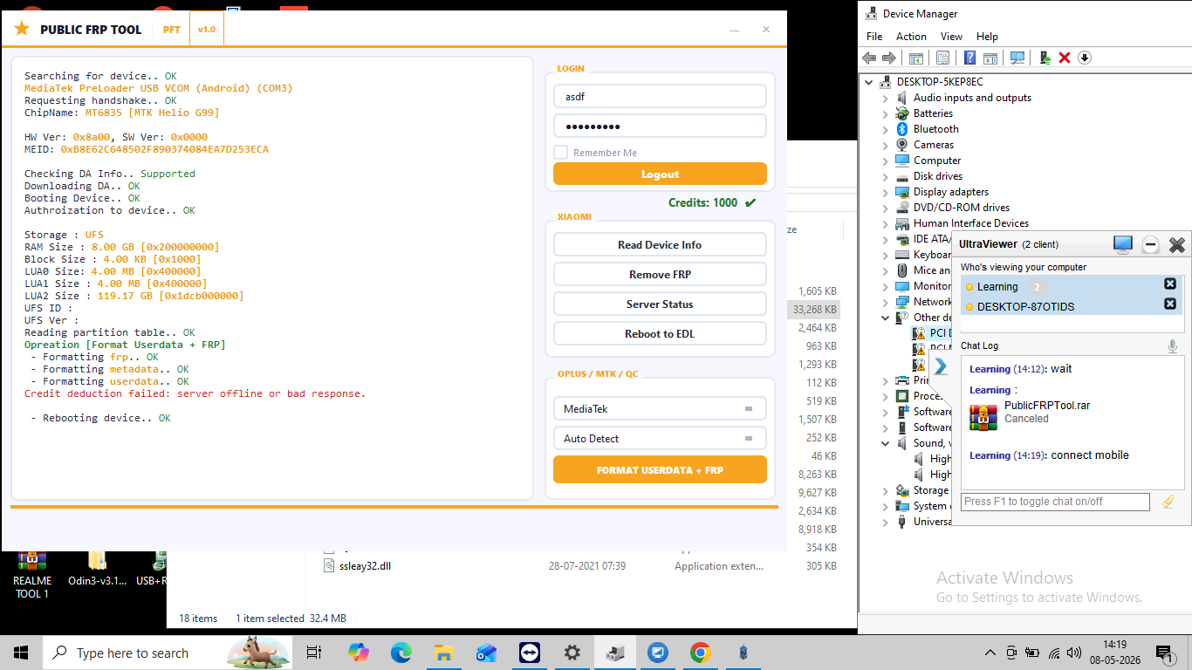Open the Auto Detect dropdown
This screenshot has width=1192, height=670.
tap(660, 438)
